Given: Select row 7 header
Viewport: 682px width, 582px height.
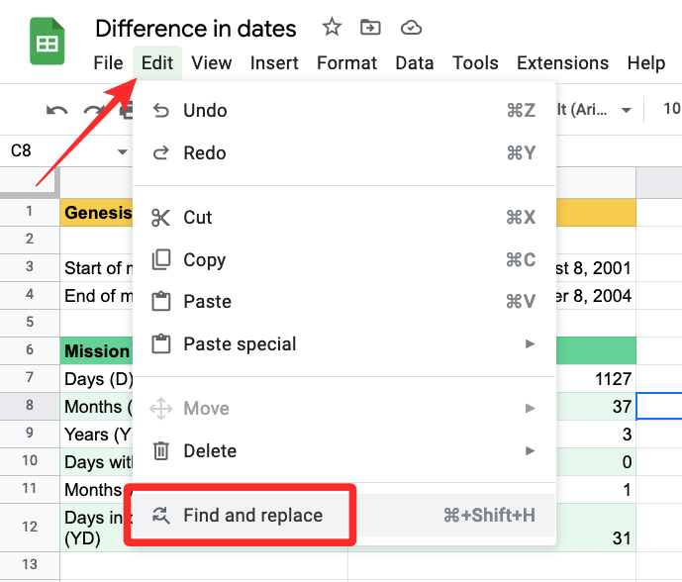Looking at the screenshot, I should click(30, 377).
